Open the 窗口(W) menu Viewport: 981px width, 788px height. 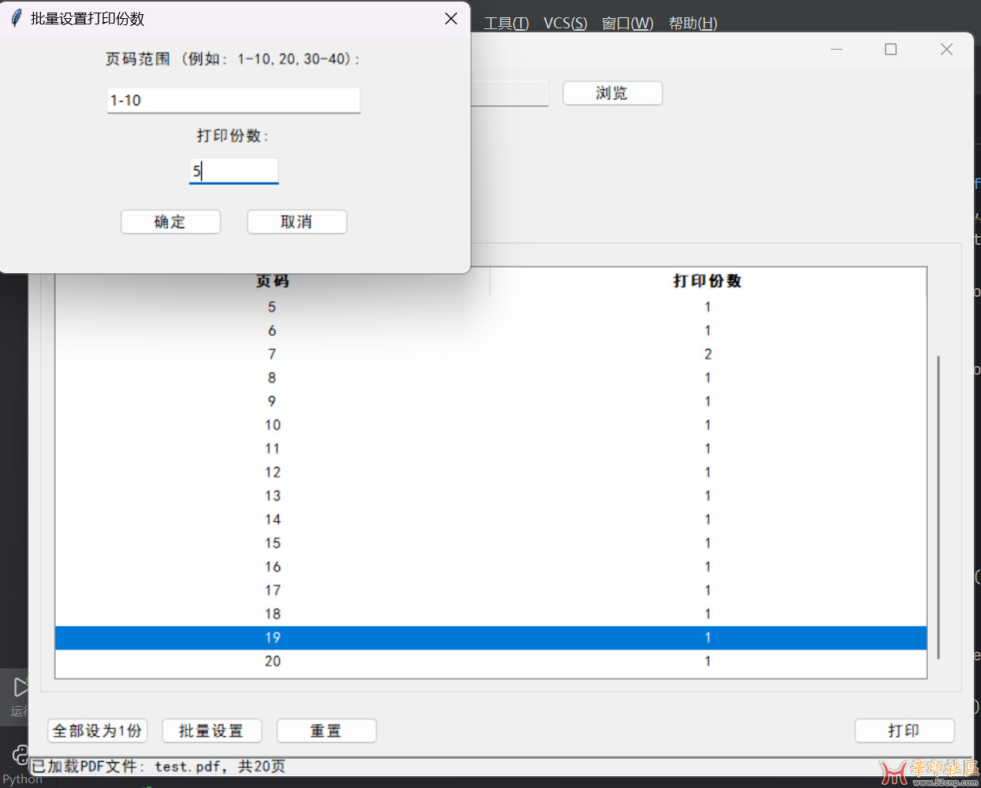coord(627,23)
